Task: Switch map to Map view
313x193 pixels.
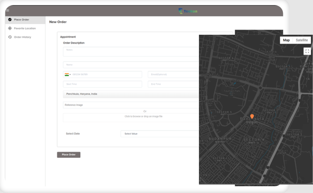Action: (x=286, y=40)
